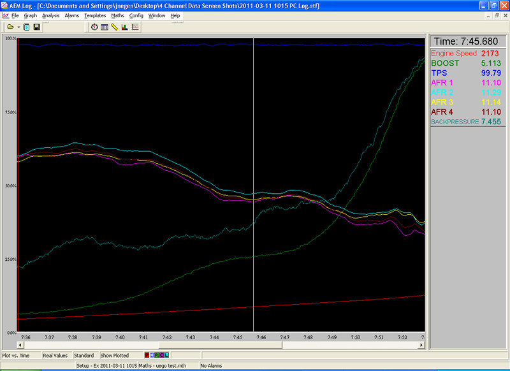Expand the dropdown arrow beside open folder
Viewport: 510px width, 371px height.
[18, 27]
